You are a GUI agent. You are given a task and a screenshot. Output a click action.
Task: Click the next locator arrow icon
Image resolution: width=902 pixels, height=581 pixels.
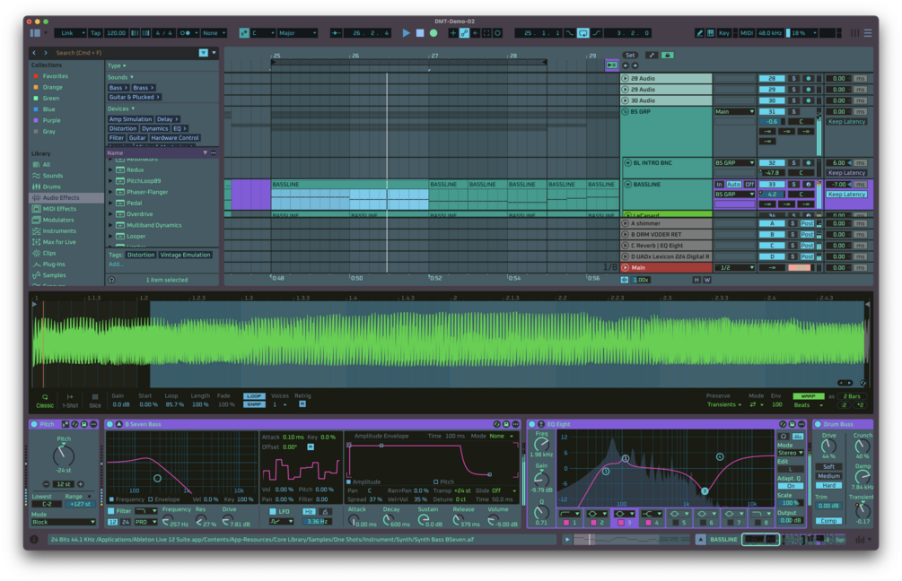[x=635, y=65]
